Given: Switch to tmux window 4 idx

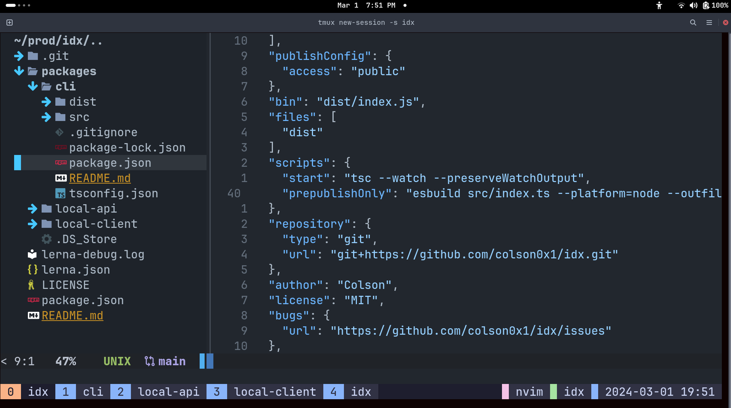Looking at the screenshot, I should 351,392.
